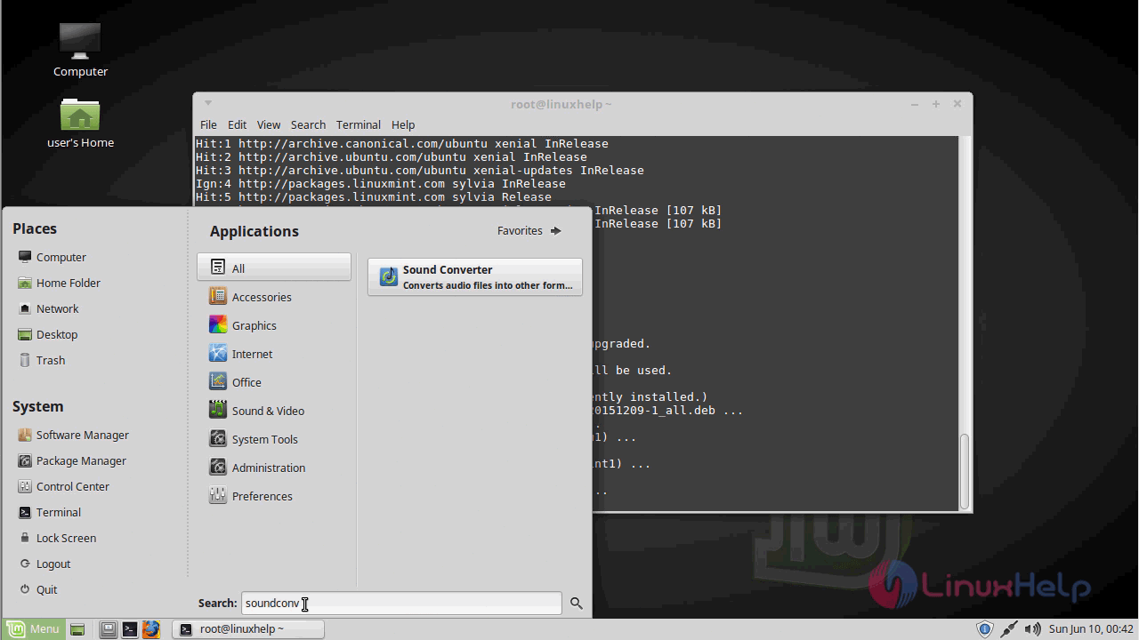The width and height of the screenshot is (1139, 640).
Task: Click the Computer icon in Places
Action: tap(25, 257)
